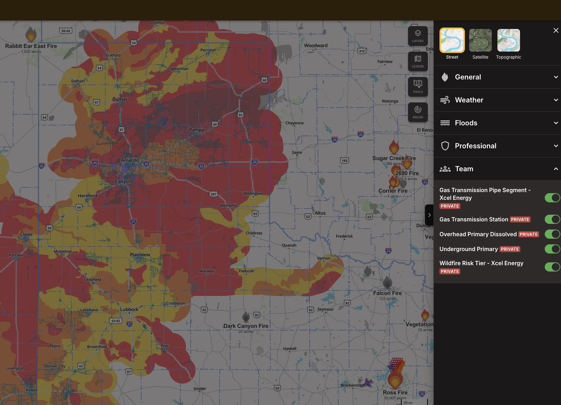The width and height of the screenshot is (561, 405).
Task: Click the Falcon Fire gray flame marker
Action: point(388,283)
